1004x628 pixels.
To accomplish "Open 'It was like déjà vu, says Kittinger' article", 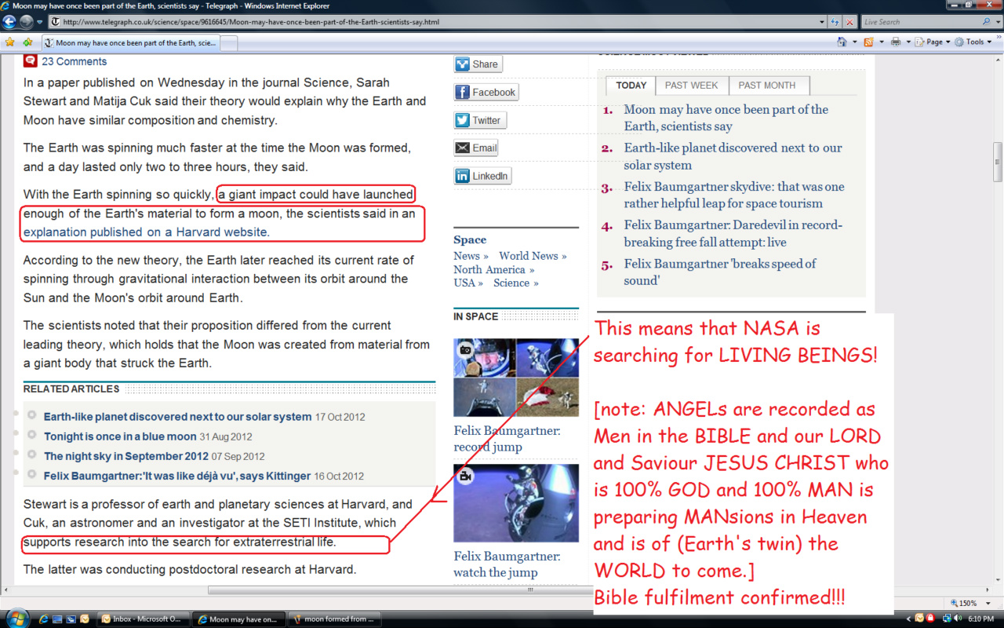I will pos(177,476).
